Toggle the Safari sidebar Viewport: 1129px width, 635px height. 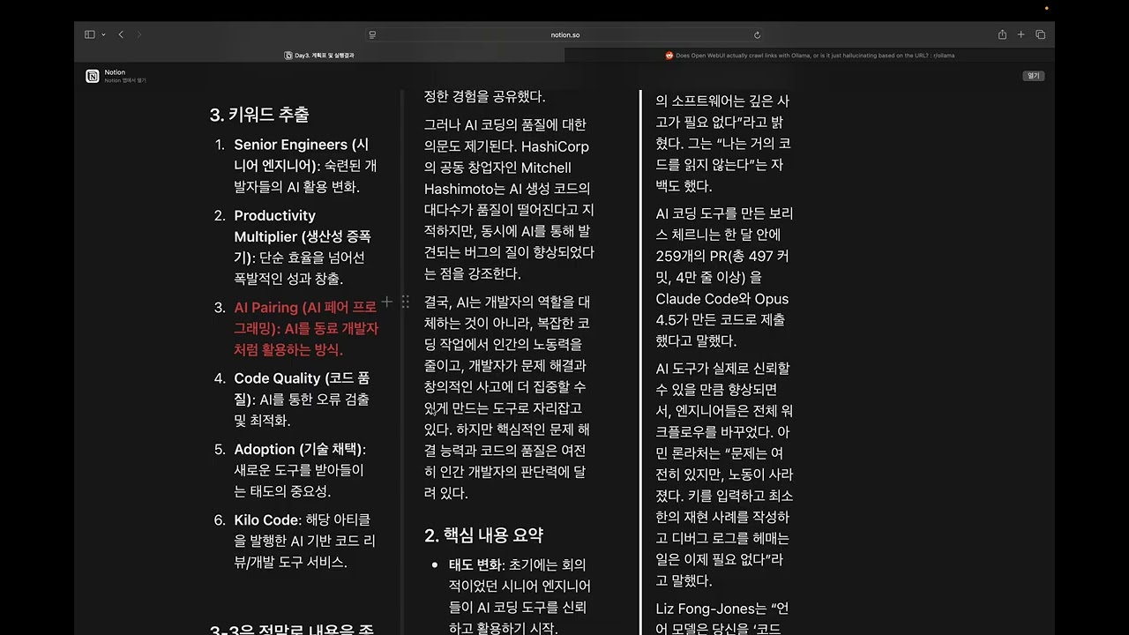89,34
